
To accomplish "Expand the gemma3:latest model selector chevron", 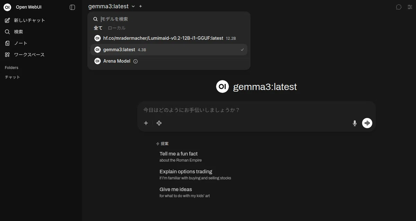I will click(x=133, y=6).
